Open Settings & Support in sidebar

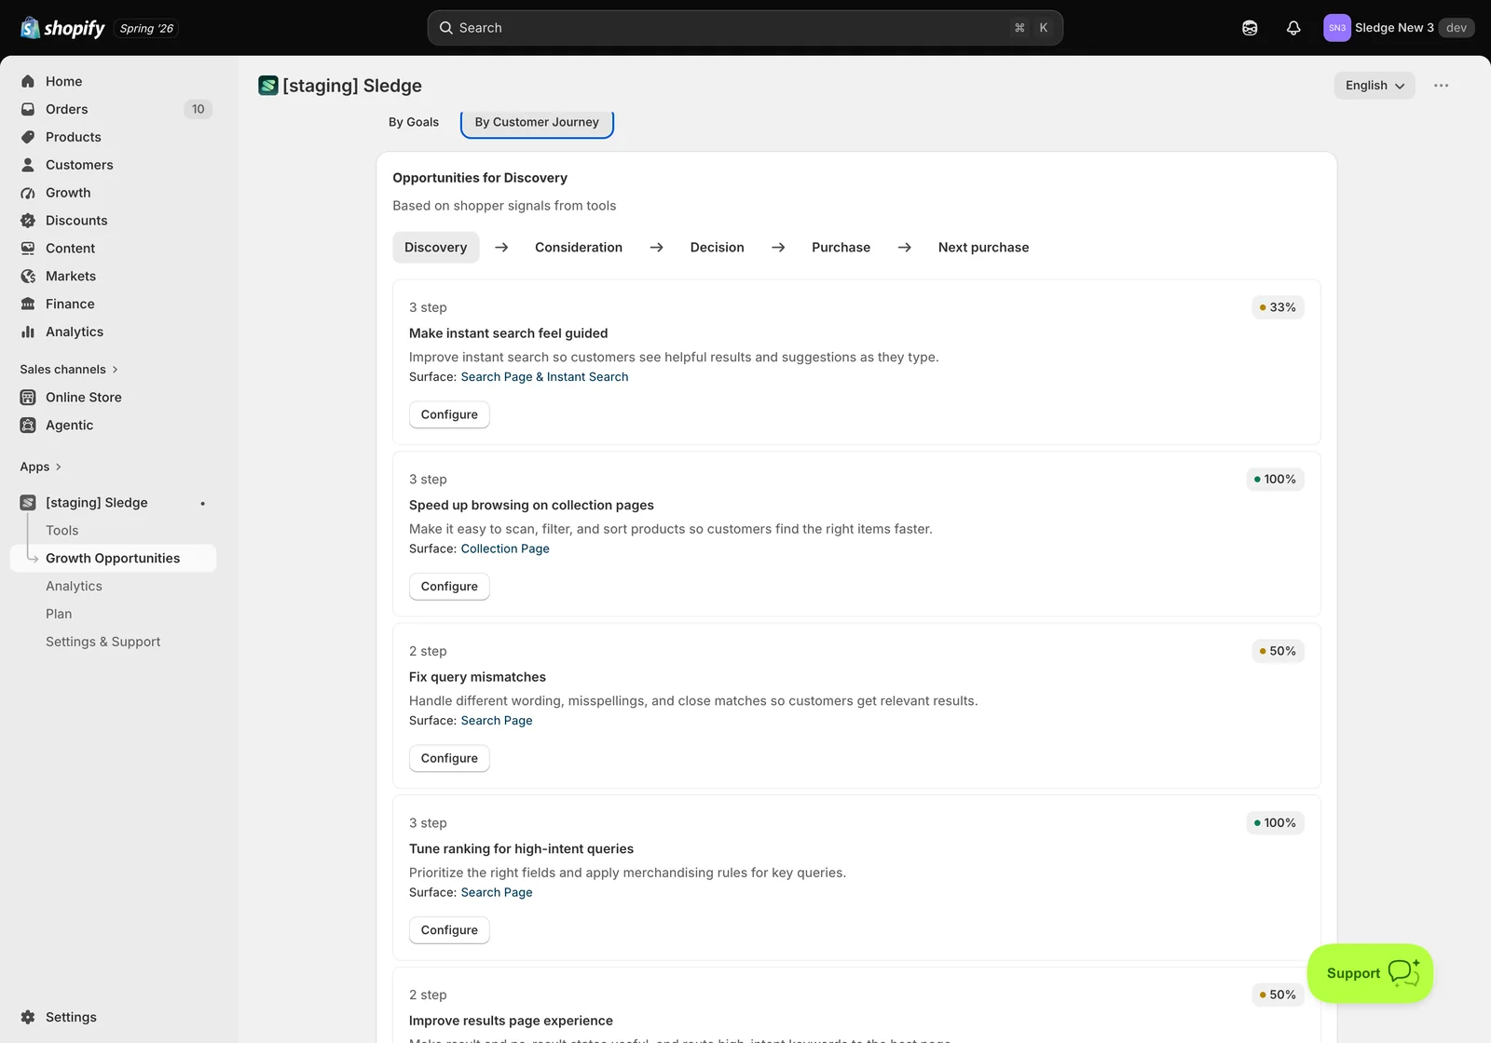tap(103, 642)
